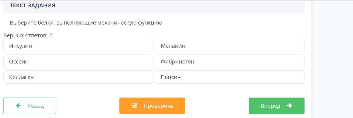This screenshot has height=118, width=353.
Task: Choose Оссеин as an answer
Action: (x=78, y=62)
